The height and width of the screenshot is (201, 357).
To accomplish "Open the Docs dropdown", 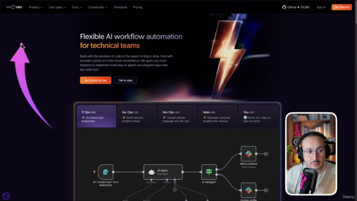I will (77, 7).
